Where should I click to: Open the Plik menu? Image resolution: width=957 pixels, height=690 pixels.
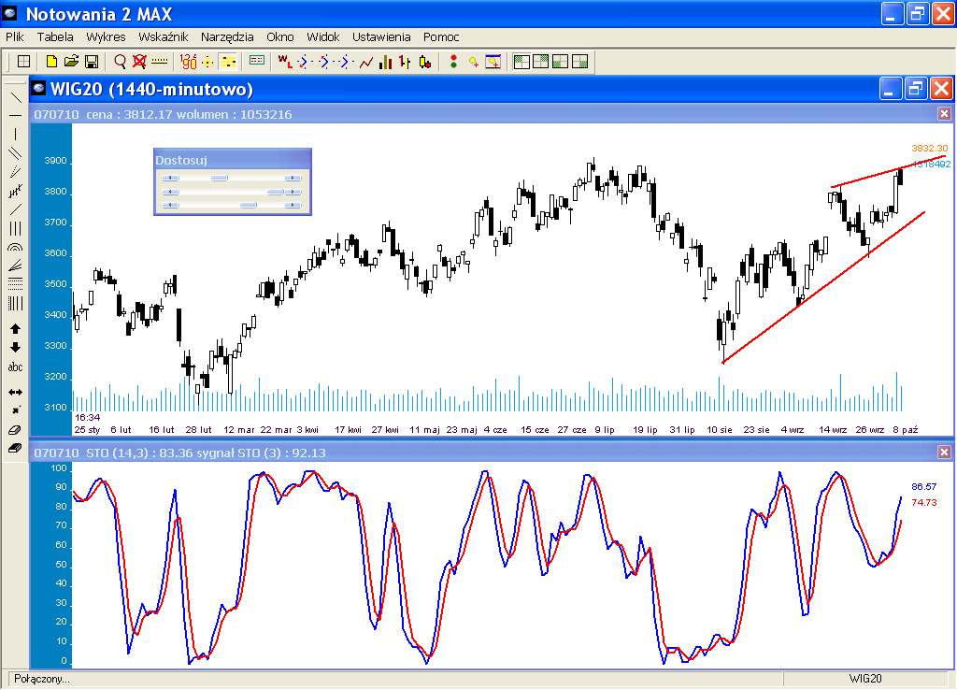[x=15, y=37]
